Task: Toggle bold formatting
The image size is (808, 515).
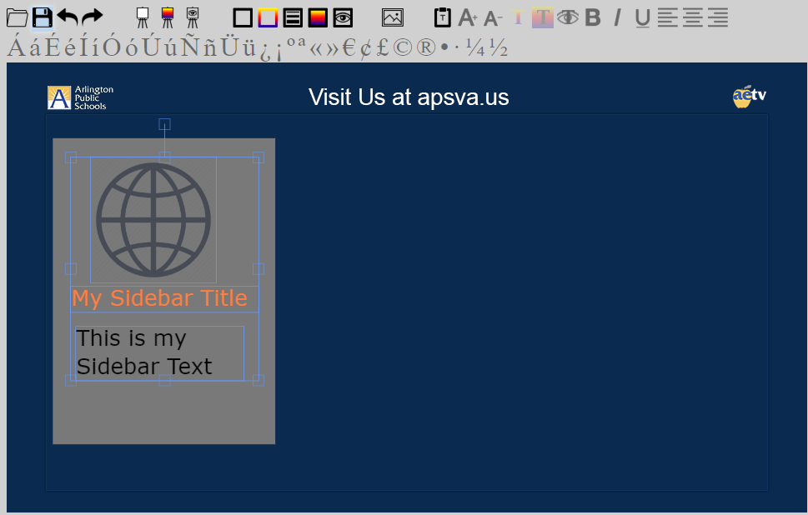Action: click(591, 17)
